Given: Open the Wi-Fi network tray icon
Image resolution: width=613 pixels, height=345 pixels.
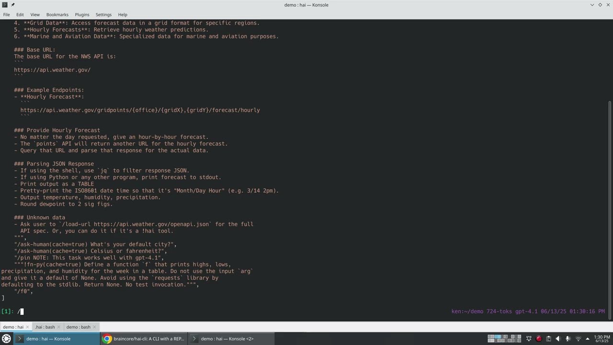Looking at the screenshot, I should click(x=578, y=339).
